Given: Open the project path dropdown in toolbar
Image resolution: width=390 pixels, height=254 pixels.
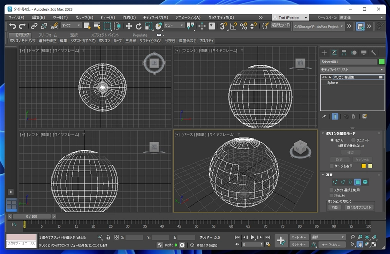Looking at the screenshot, I should coord(319,26).
